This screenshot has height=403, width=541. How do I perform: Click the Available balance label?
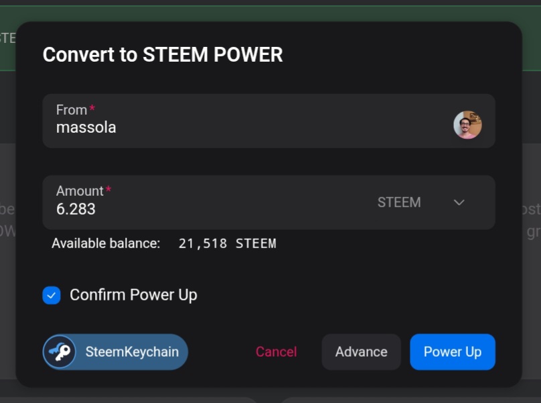pos(106,243)
